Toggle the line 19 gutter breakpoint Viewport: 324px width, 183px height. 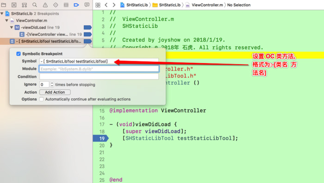100,138
